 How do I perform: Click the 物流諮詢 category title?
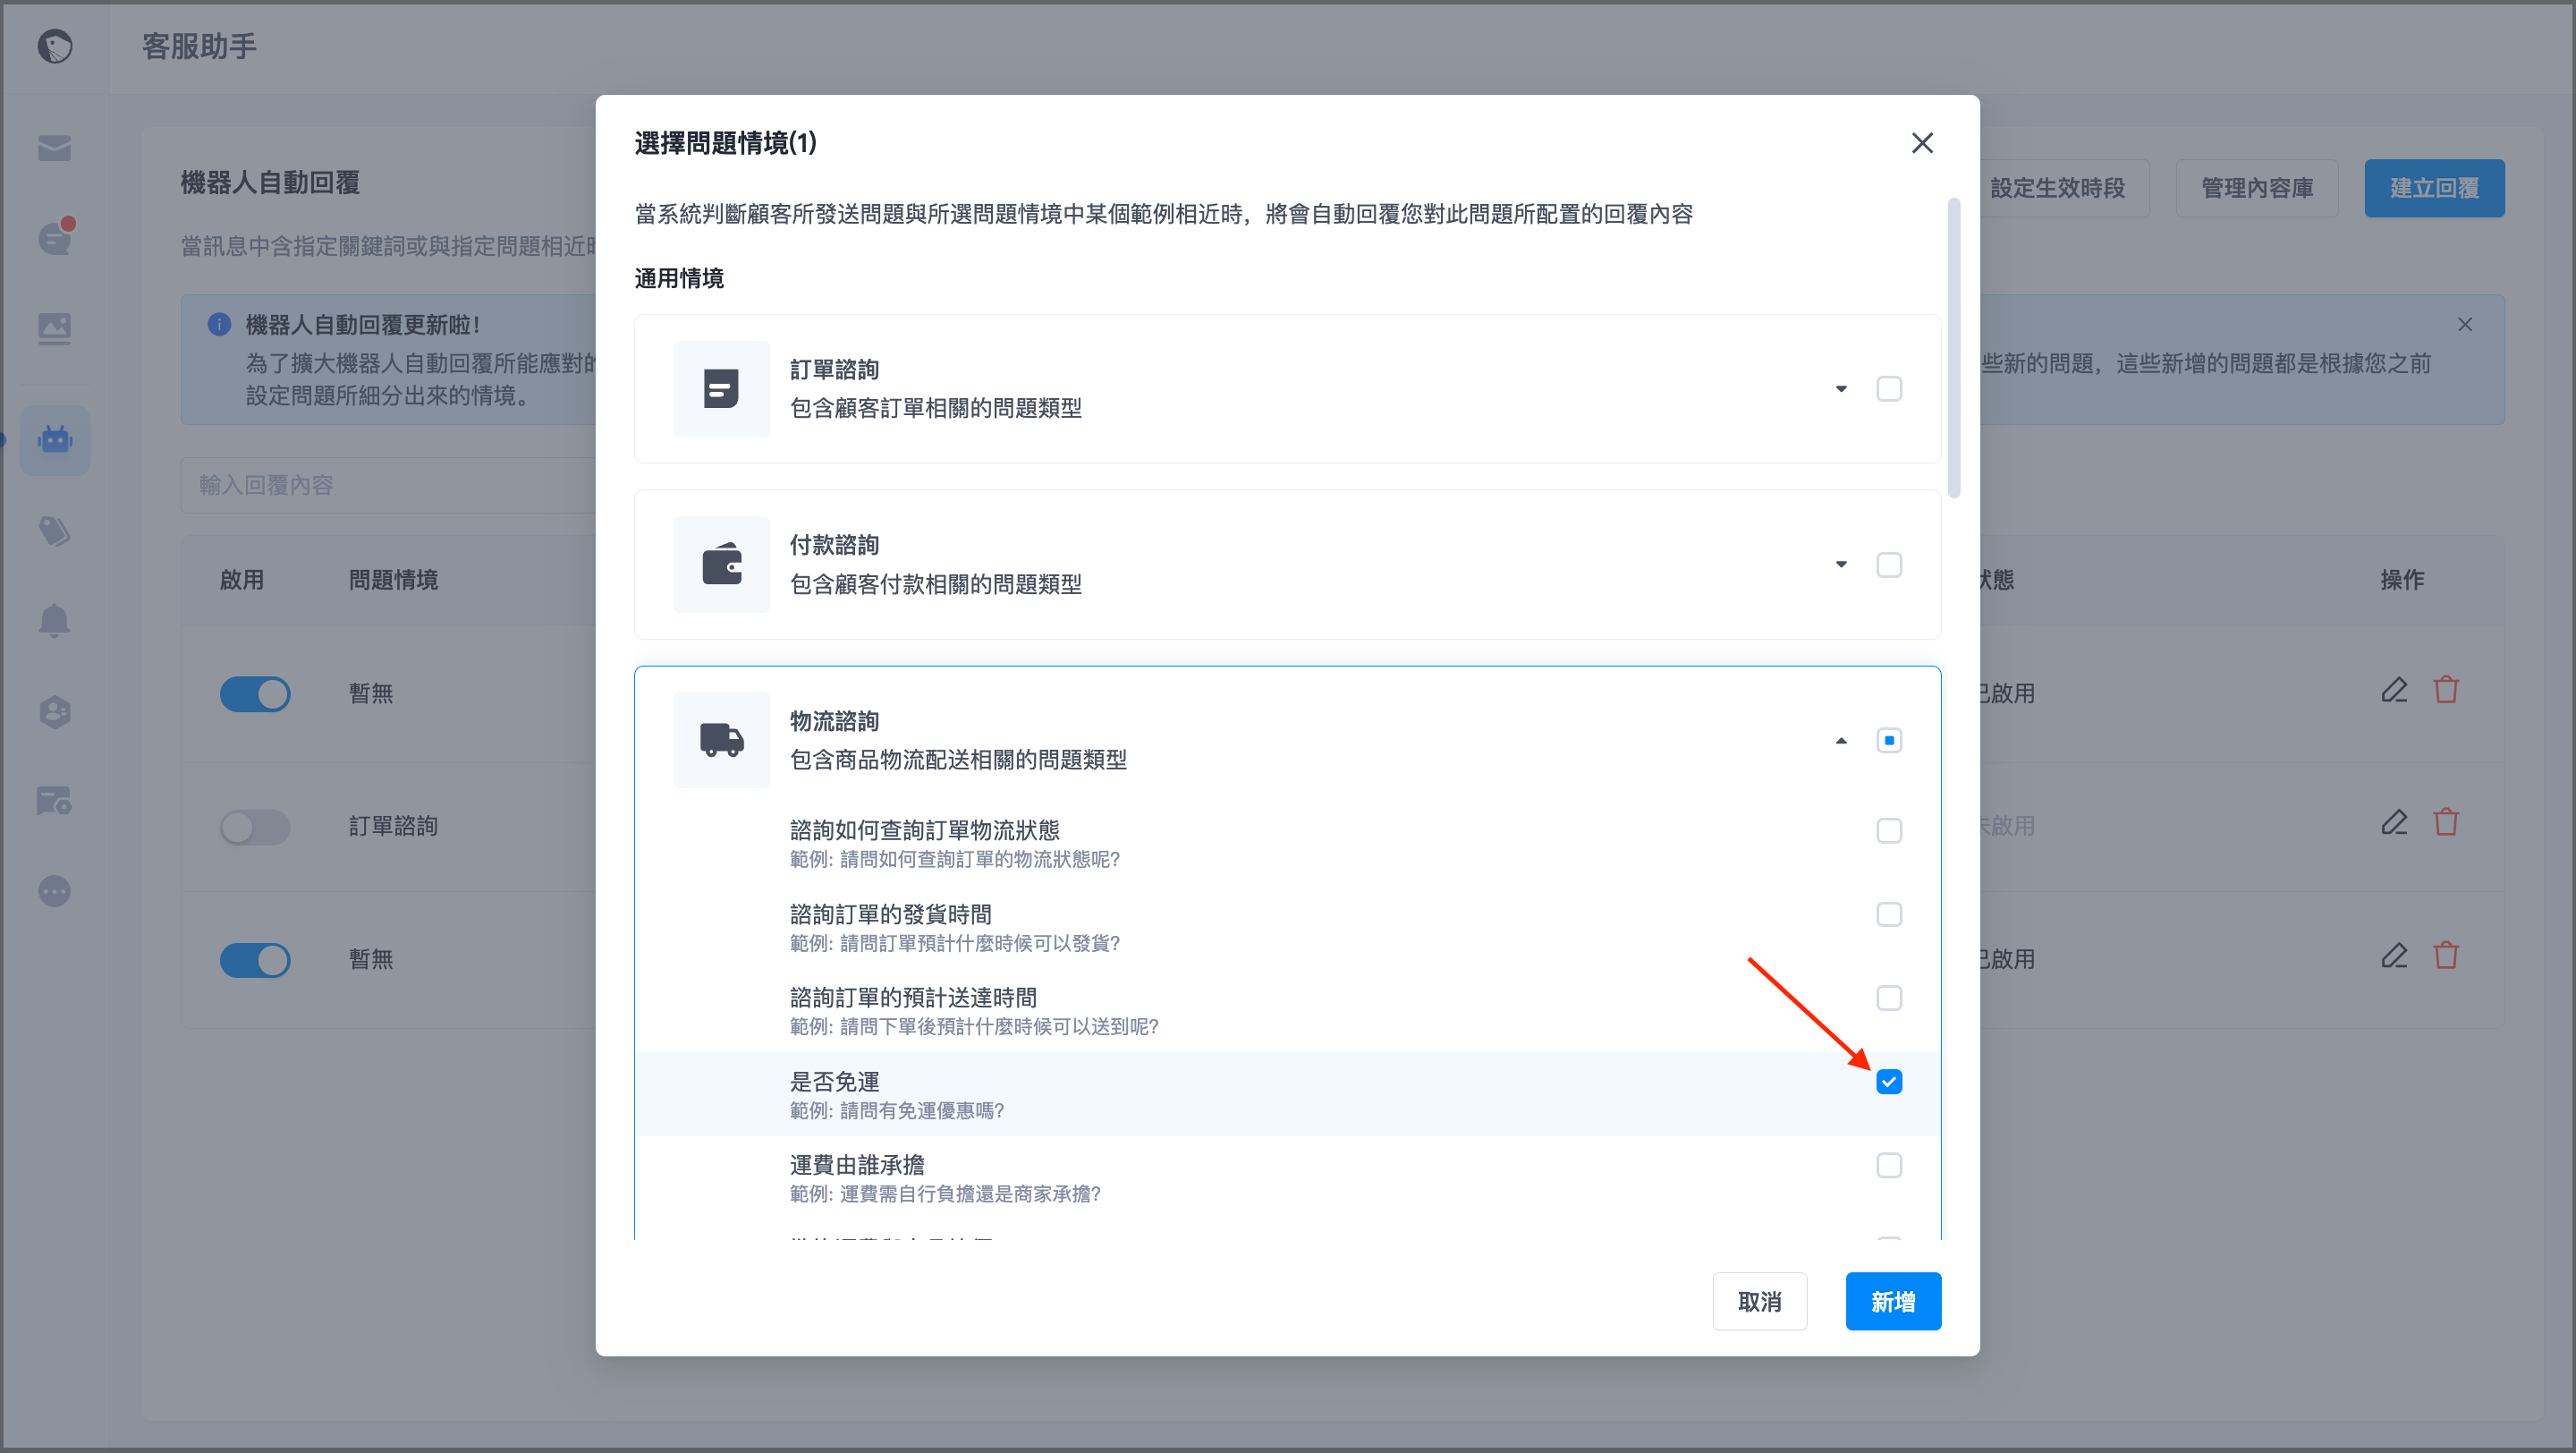[834, 721]
